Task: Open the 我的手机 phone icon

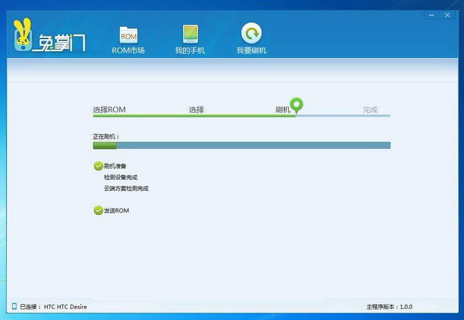Action: [x=190, y=34]
